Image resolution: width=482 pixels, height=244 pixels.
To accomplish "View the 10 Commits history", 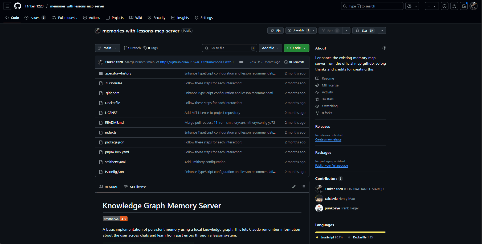I will click(294, 62).
